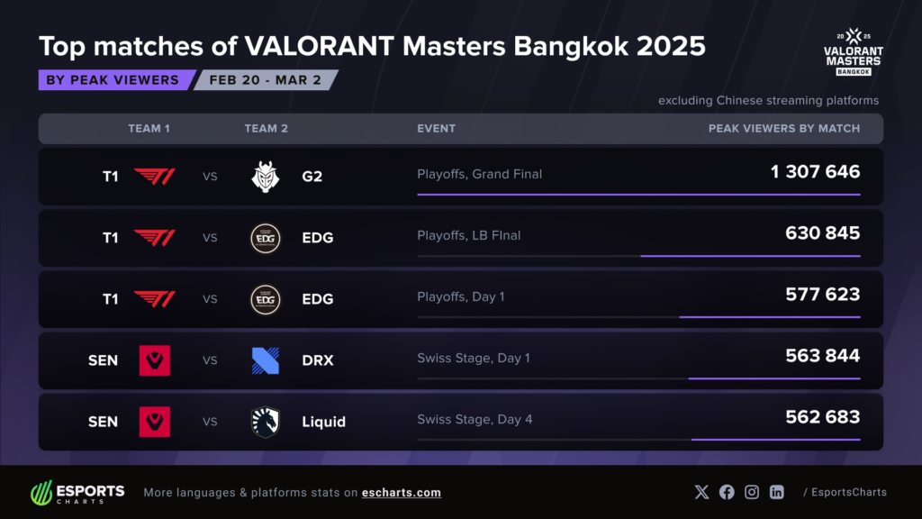Viewport: 922px width, 519px height.
Task: Open the Facebook social icon
Action: tap(727, 493)
